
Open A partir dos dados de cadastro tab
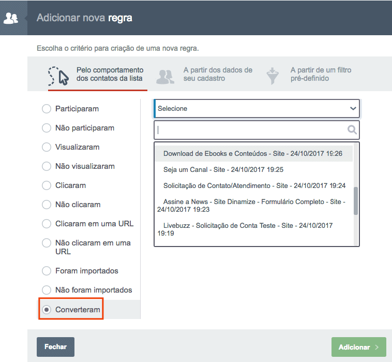click(x=217, y=74)
